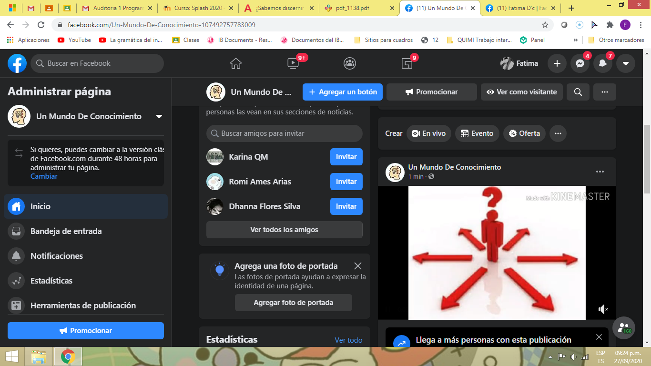
Task: Click the plus Create icon
Action: pyautogui.click(x=557, y=63)
